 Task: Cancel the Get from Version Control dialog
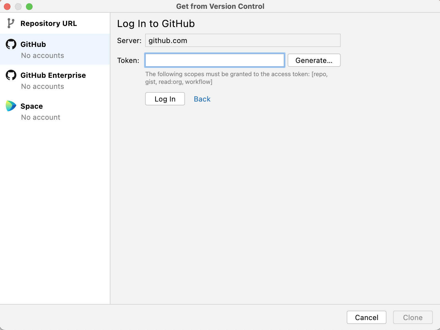pos(367,317)
